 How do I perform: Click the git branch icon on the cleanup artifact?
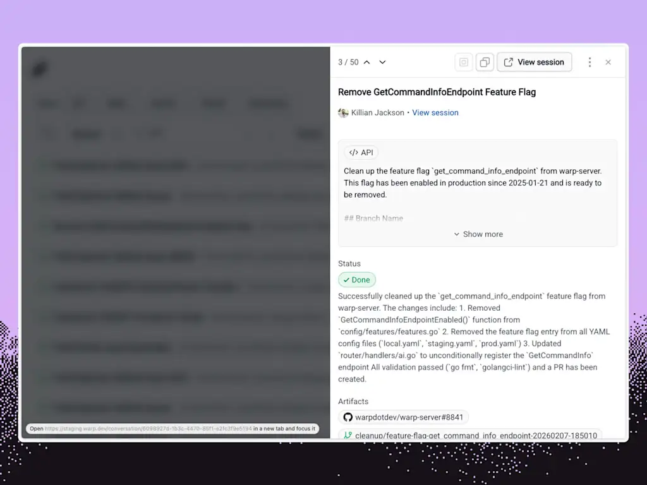pyautogui.click(x=348, y=435)
